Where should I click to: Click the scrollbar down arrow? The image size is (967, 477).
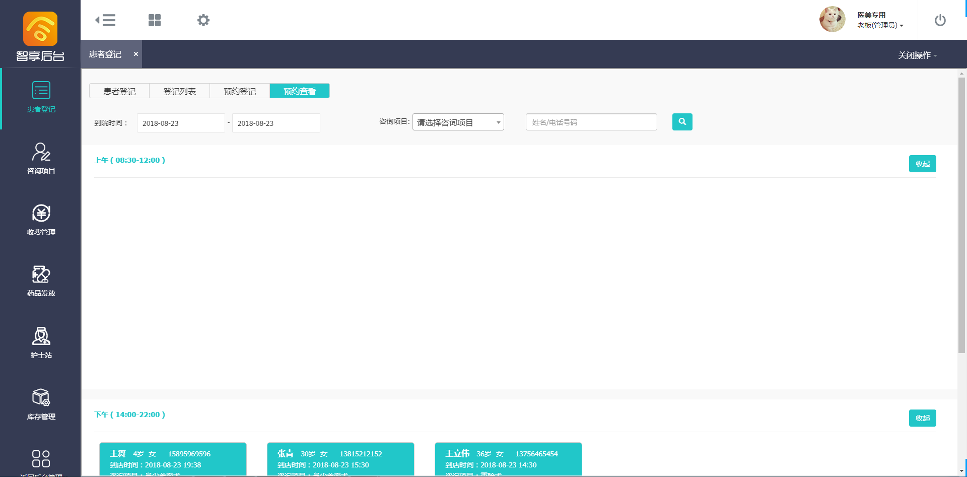coord(961,471)
